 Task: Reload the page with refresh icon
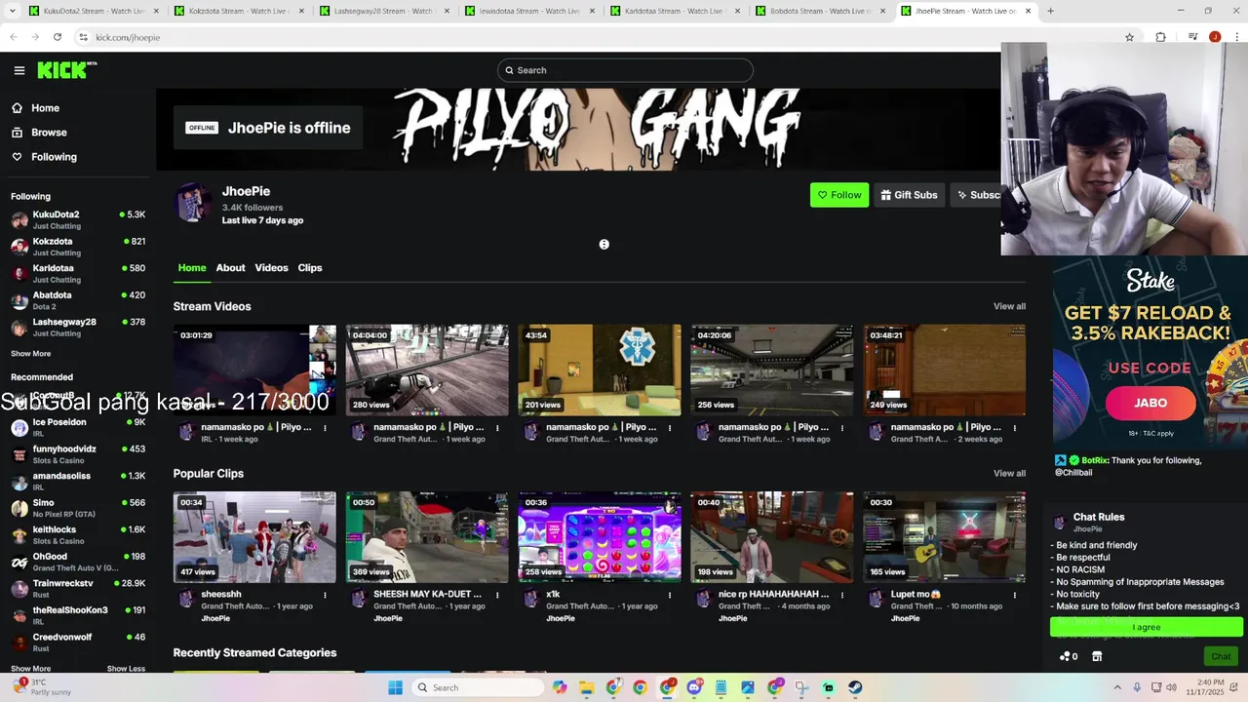(58, 37)
